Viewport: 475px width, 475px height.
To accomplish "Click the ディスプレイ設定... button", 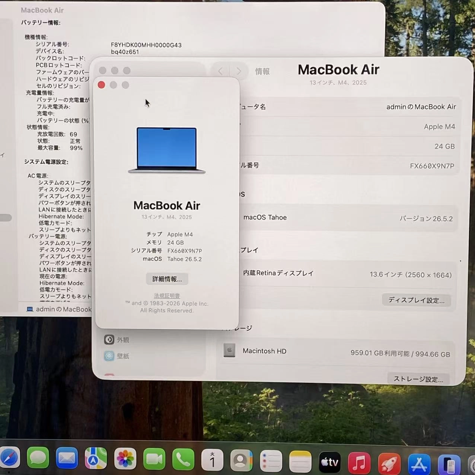I will point(416,300).
